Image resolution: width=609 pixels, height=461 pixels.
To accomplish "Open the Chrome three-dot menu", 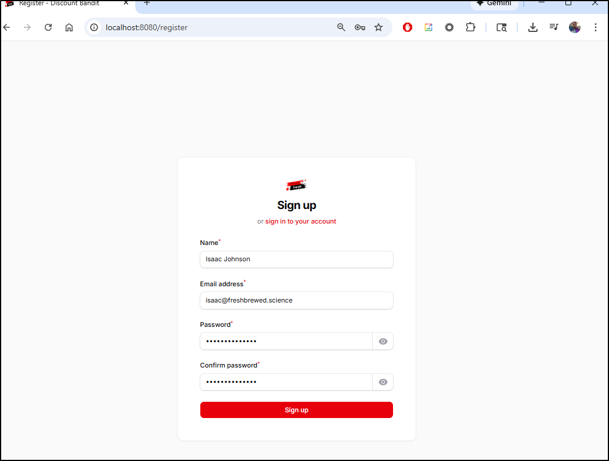I will pyautogui.click(x=596, y=27).
